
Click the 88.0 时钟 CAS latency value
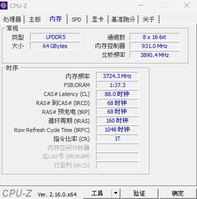[117, 94]
